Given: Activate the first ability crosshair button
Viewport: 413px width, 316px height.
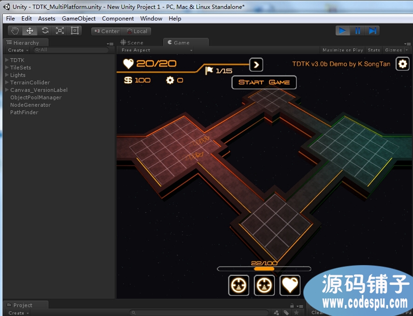Looking at the screenshot, I should [x=239, y=285].
